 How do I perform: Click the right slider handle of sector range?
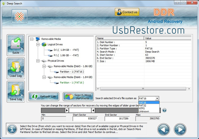(93, 110)
